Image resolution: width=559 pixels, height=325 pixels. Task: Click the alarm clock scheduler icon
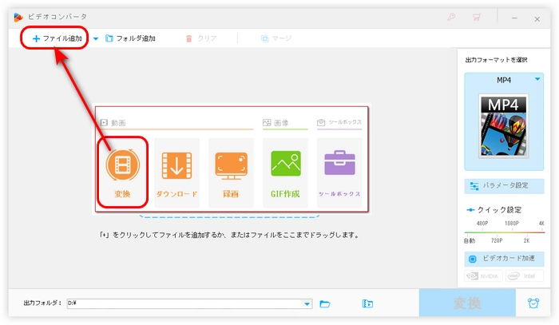pos(533,303)
